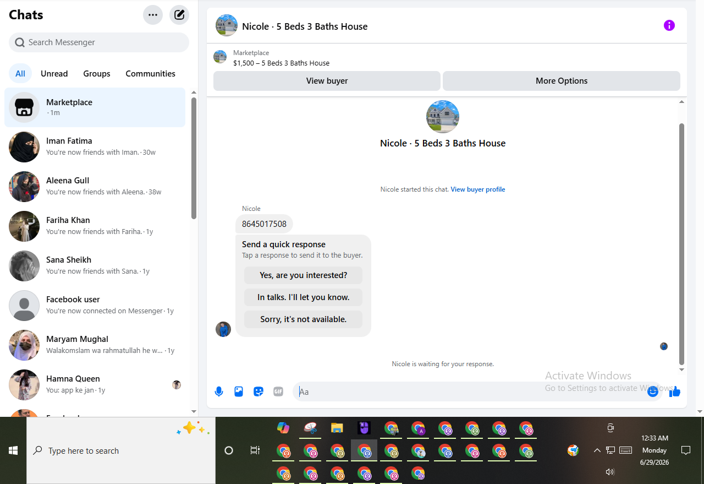Open chat with Hamna Queen
The image size is (704, 484).
95,385
